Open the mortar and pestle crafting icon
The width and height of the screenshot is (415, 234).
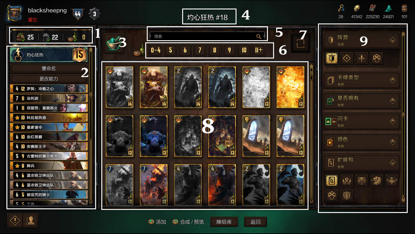114,44
